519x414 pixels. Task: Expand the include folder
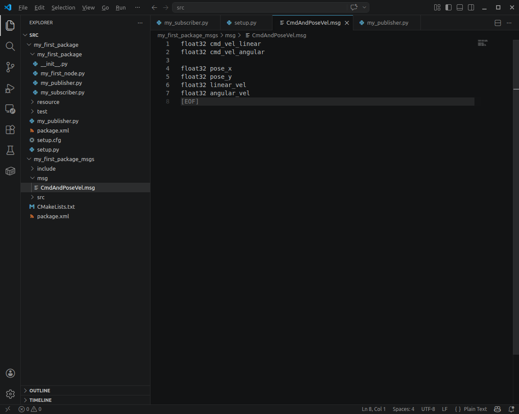click(33, 168)
